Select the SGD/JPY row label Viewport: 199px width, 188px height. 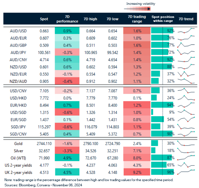click(18, 127)
